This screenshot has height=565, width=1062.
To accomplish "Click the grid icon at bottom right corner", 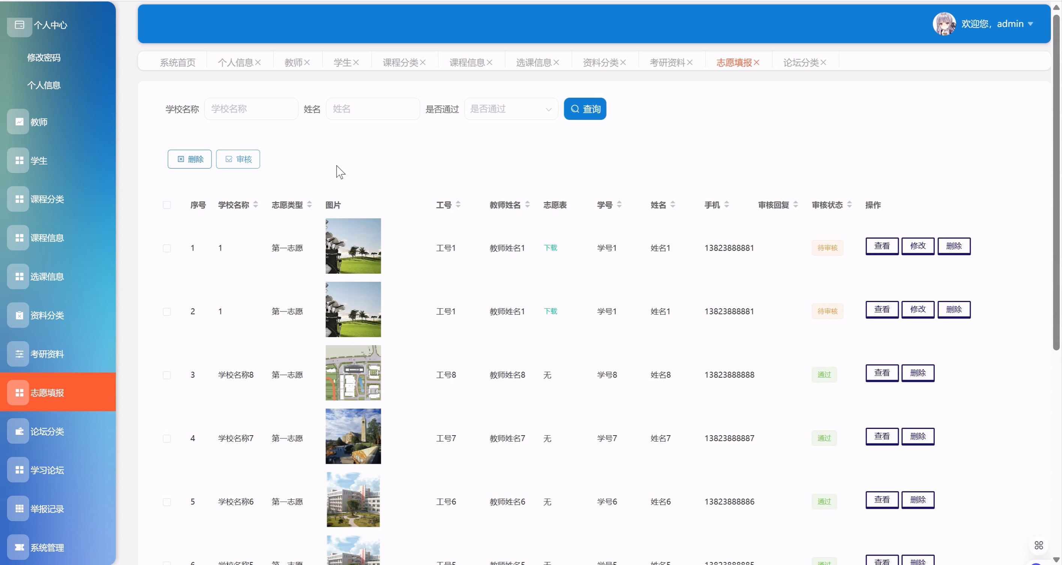I will point(1038,545).
